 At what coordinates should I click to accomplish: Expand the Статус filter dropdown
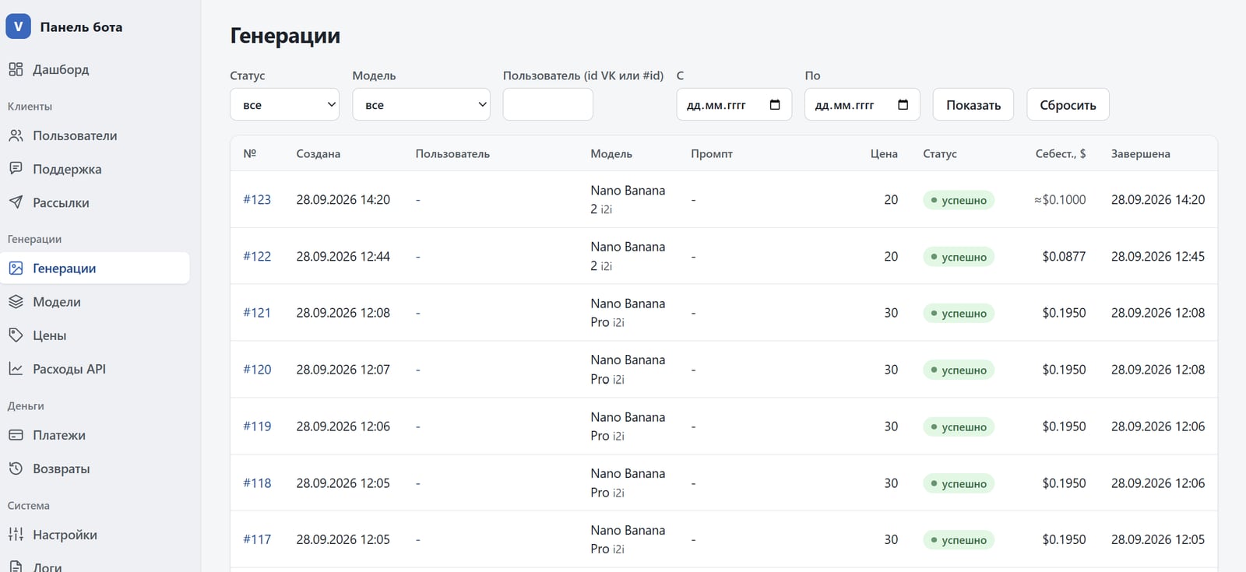[284, 104]
